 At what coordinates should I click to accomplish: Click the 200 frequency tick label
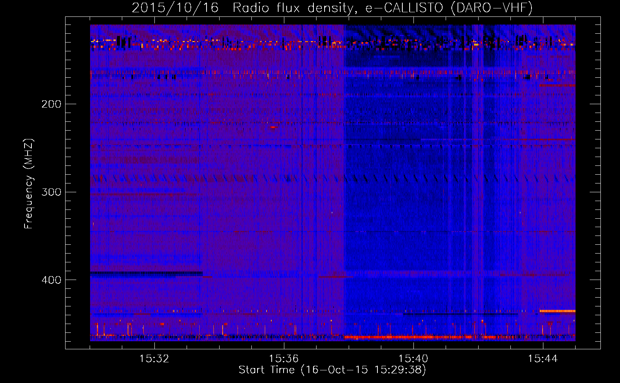[51, 104]
